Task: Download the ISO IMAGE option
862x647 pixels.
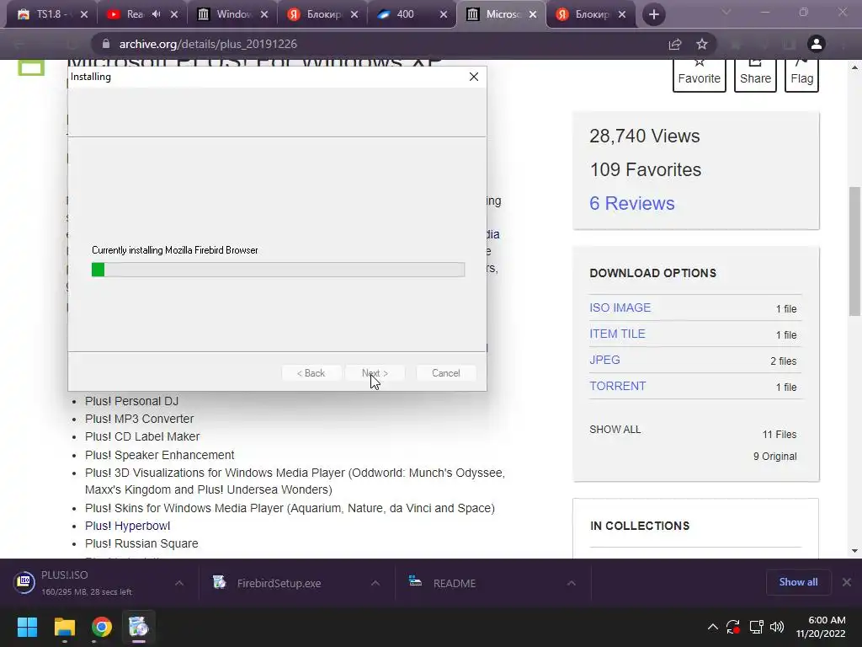Action: click(620, 307)
